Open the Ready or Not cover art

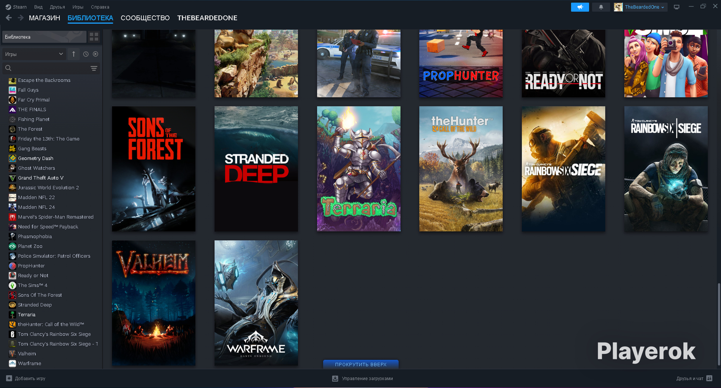click(x=563, y=63)
